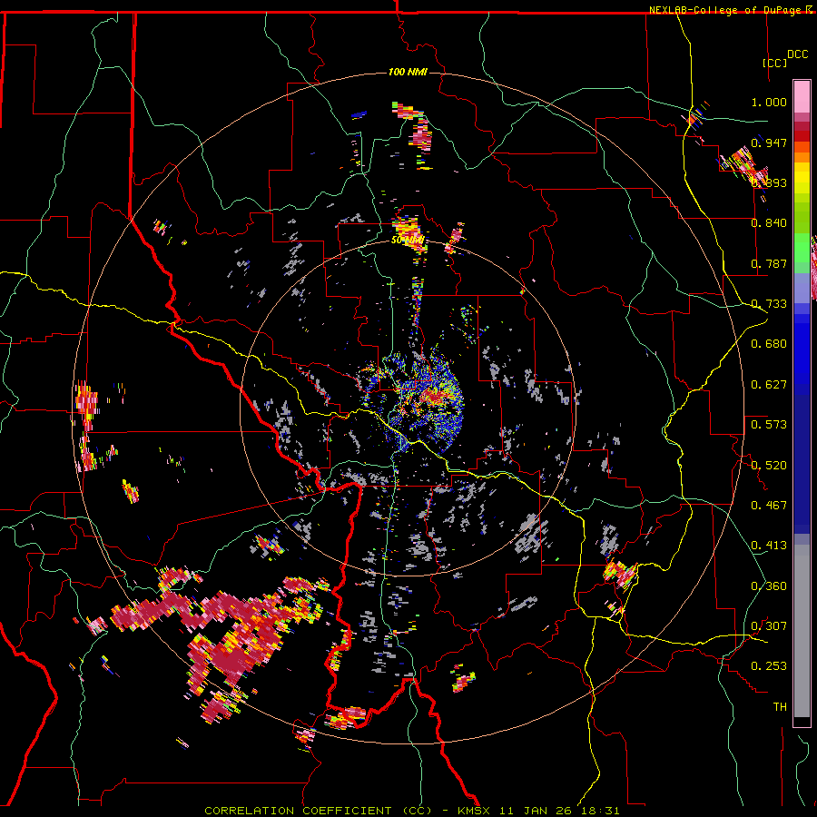Select the 0.307 legend value

[x=769, y=626]
